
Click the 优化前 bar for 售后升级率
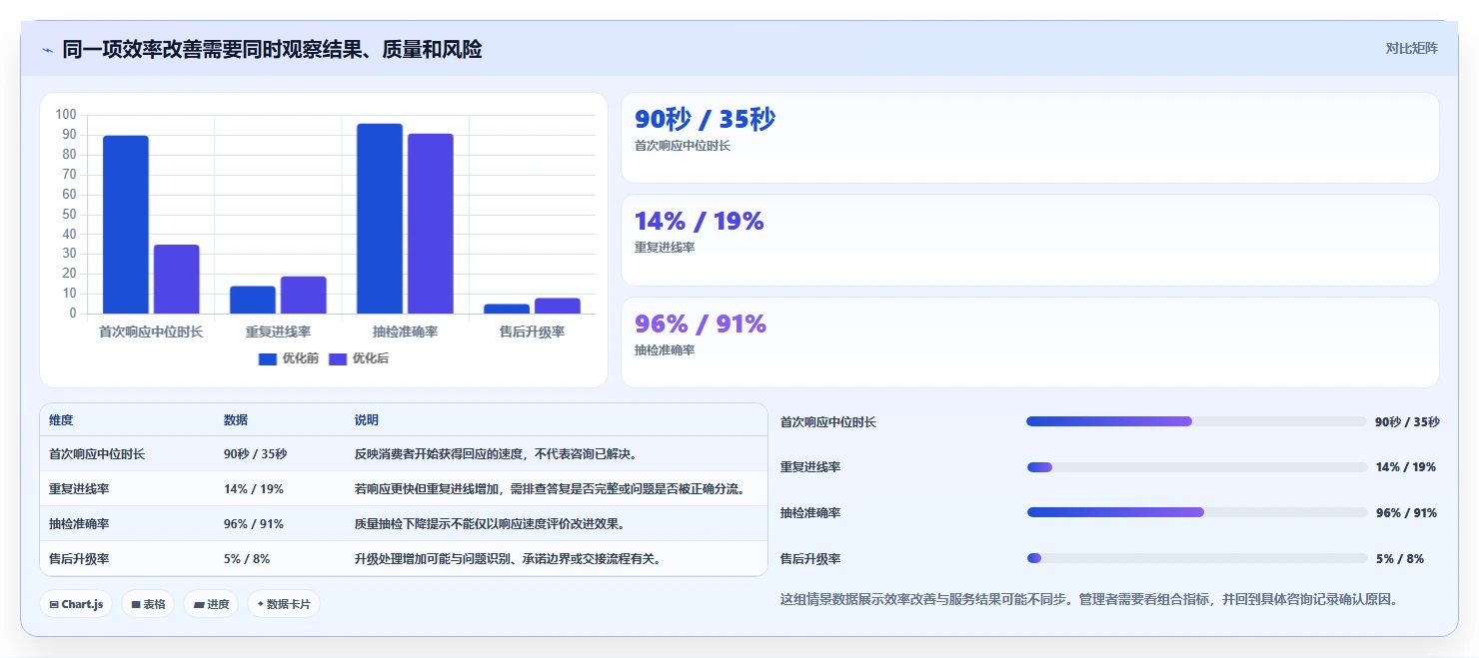(x=507, y=309)
